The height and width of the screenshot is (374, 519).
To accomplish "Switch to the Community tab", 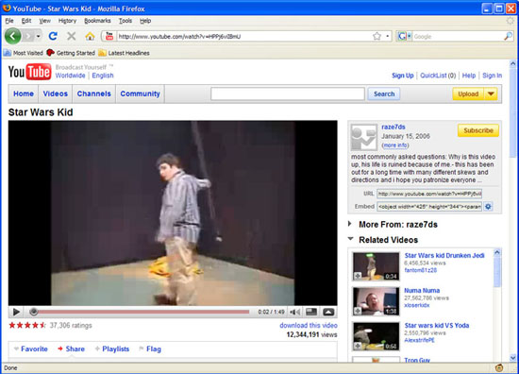I will point(140,93).
